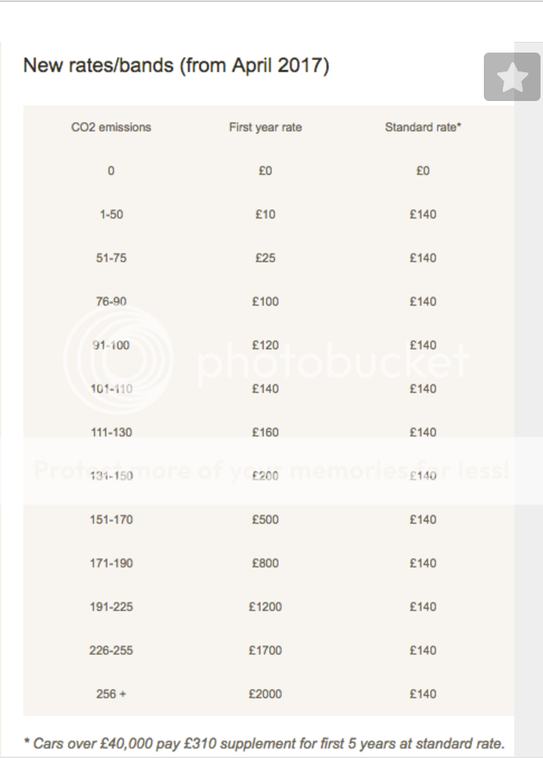
Task: Click the £2000 first year rate
Action: 265,694
